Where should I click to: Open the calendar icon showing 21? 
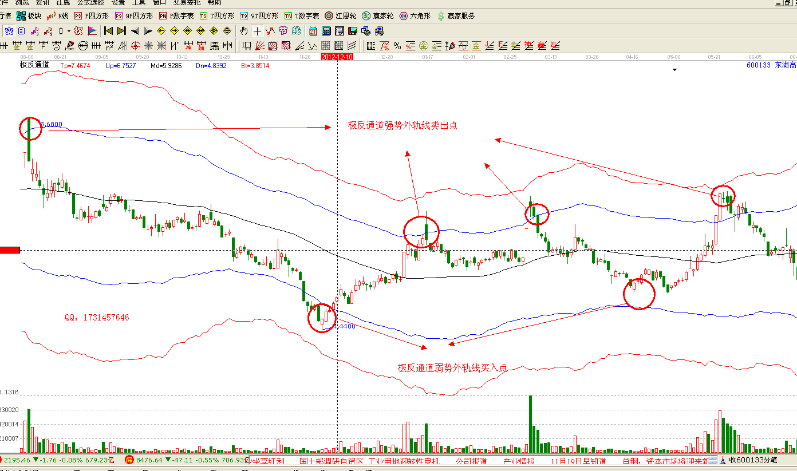[313, 31]
